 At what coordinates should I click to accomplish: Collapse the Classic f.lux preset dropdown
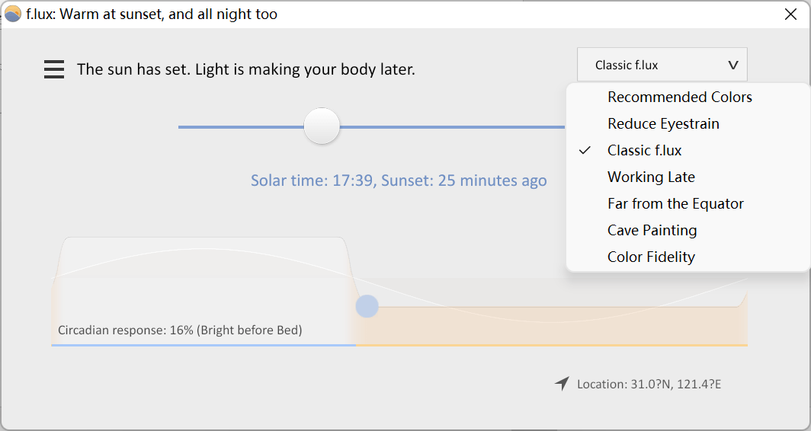(662, 65)
